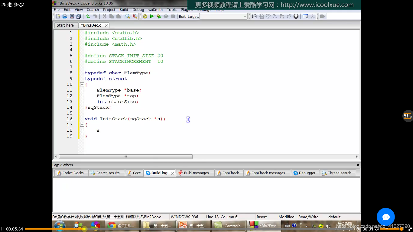Click the Windows Start button
Screen dimensions: 413x232
point(60,226)
